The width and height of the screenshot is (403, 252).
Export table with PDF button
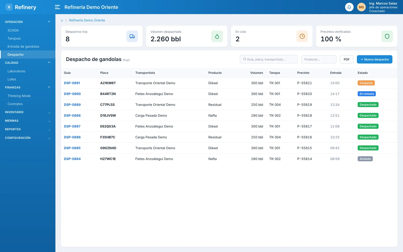(x=347, y=59)
